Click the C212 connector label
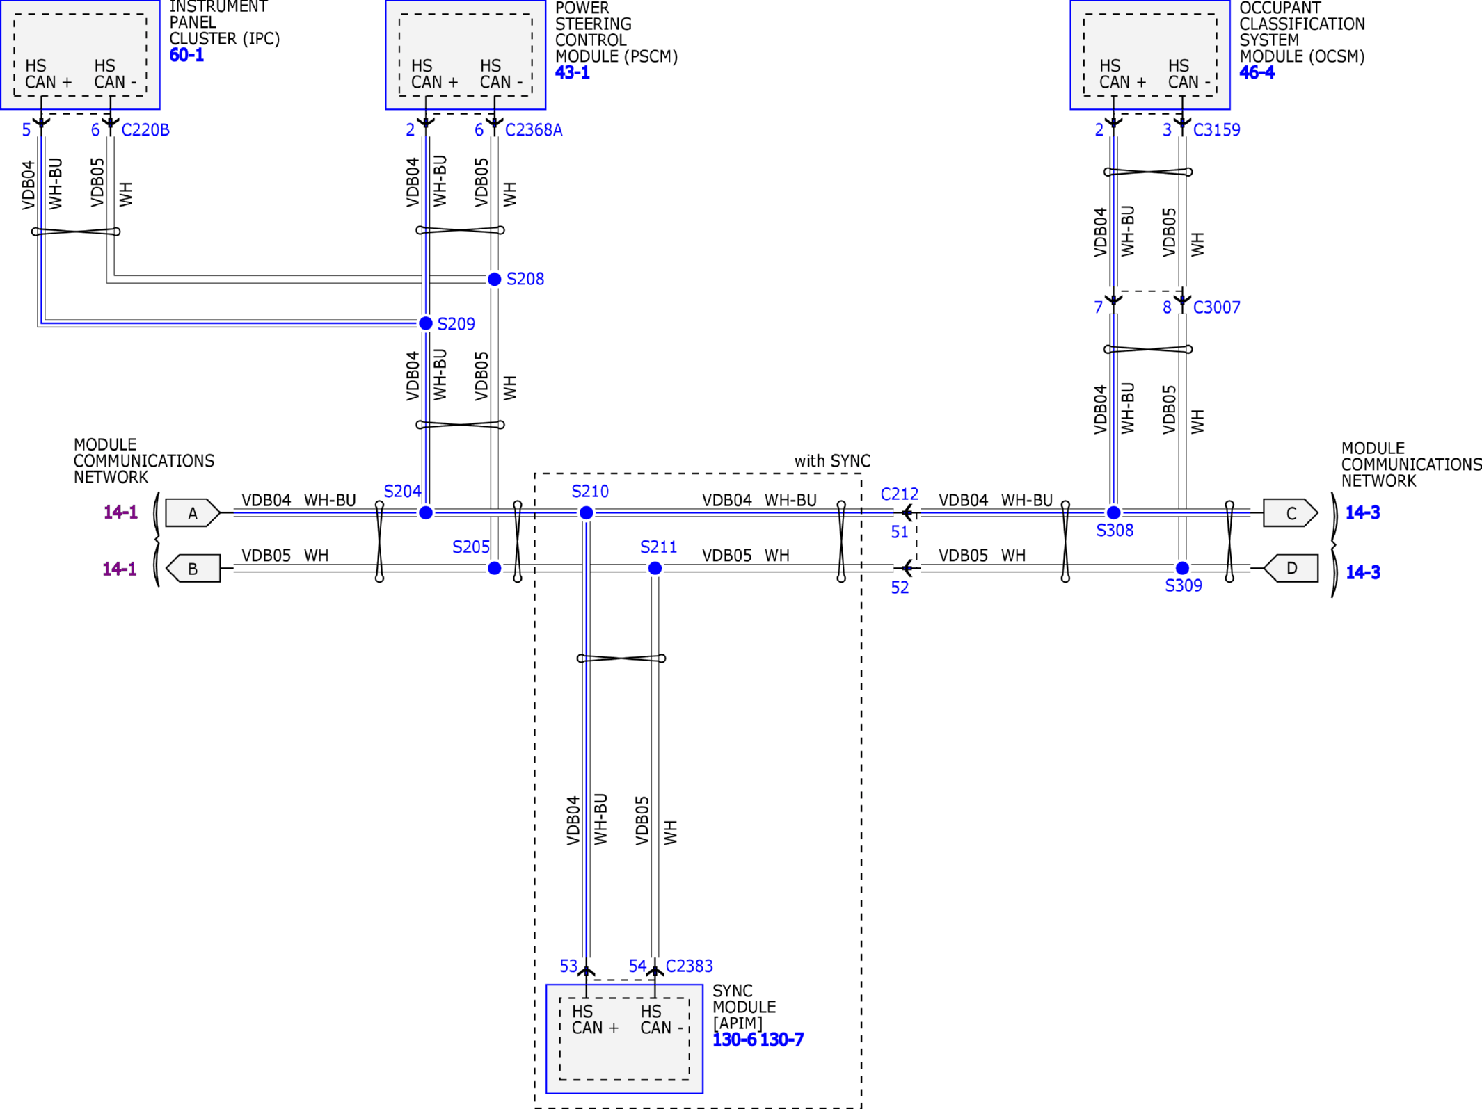Viewport: 1482px width, 1109px height. (x=899, y=494)
